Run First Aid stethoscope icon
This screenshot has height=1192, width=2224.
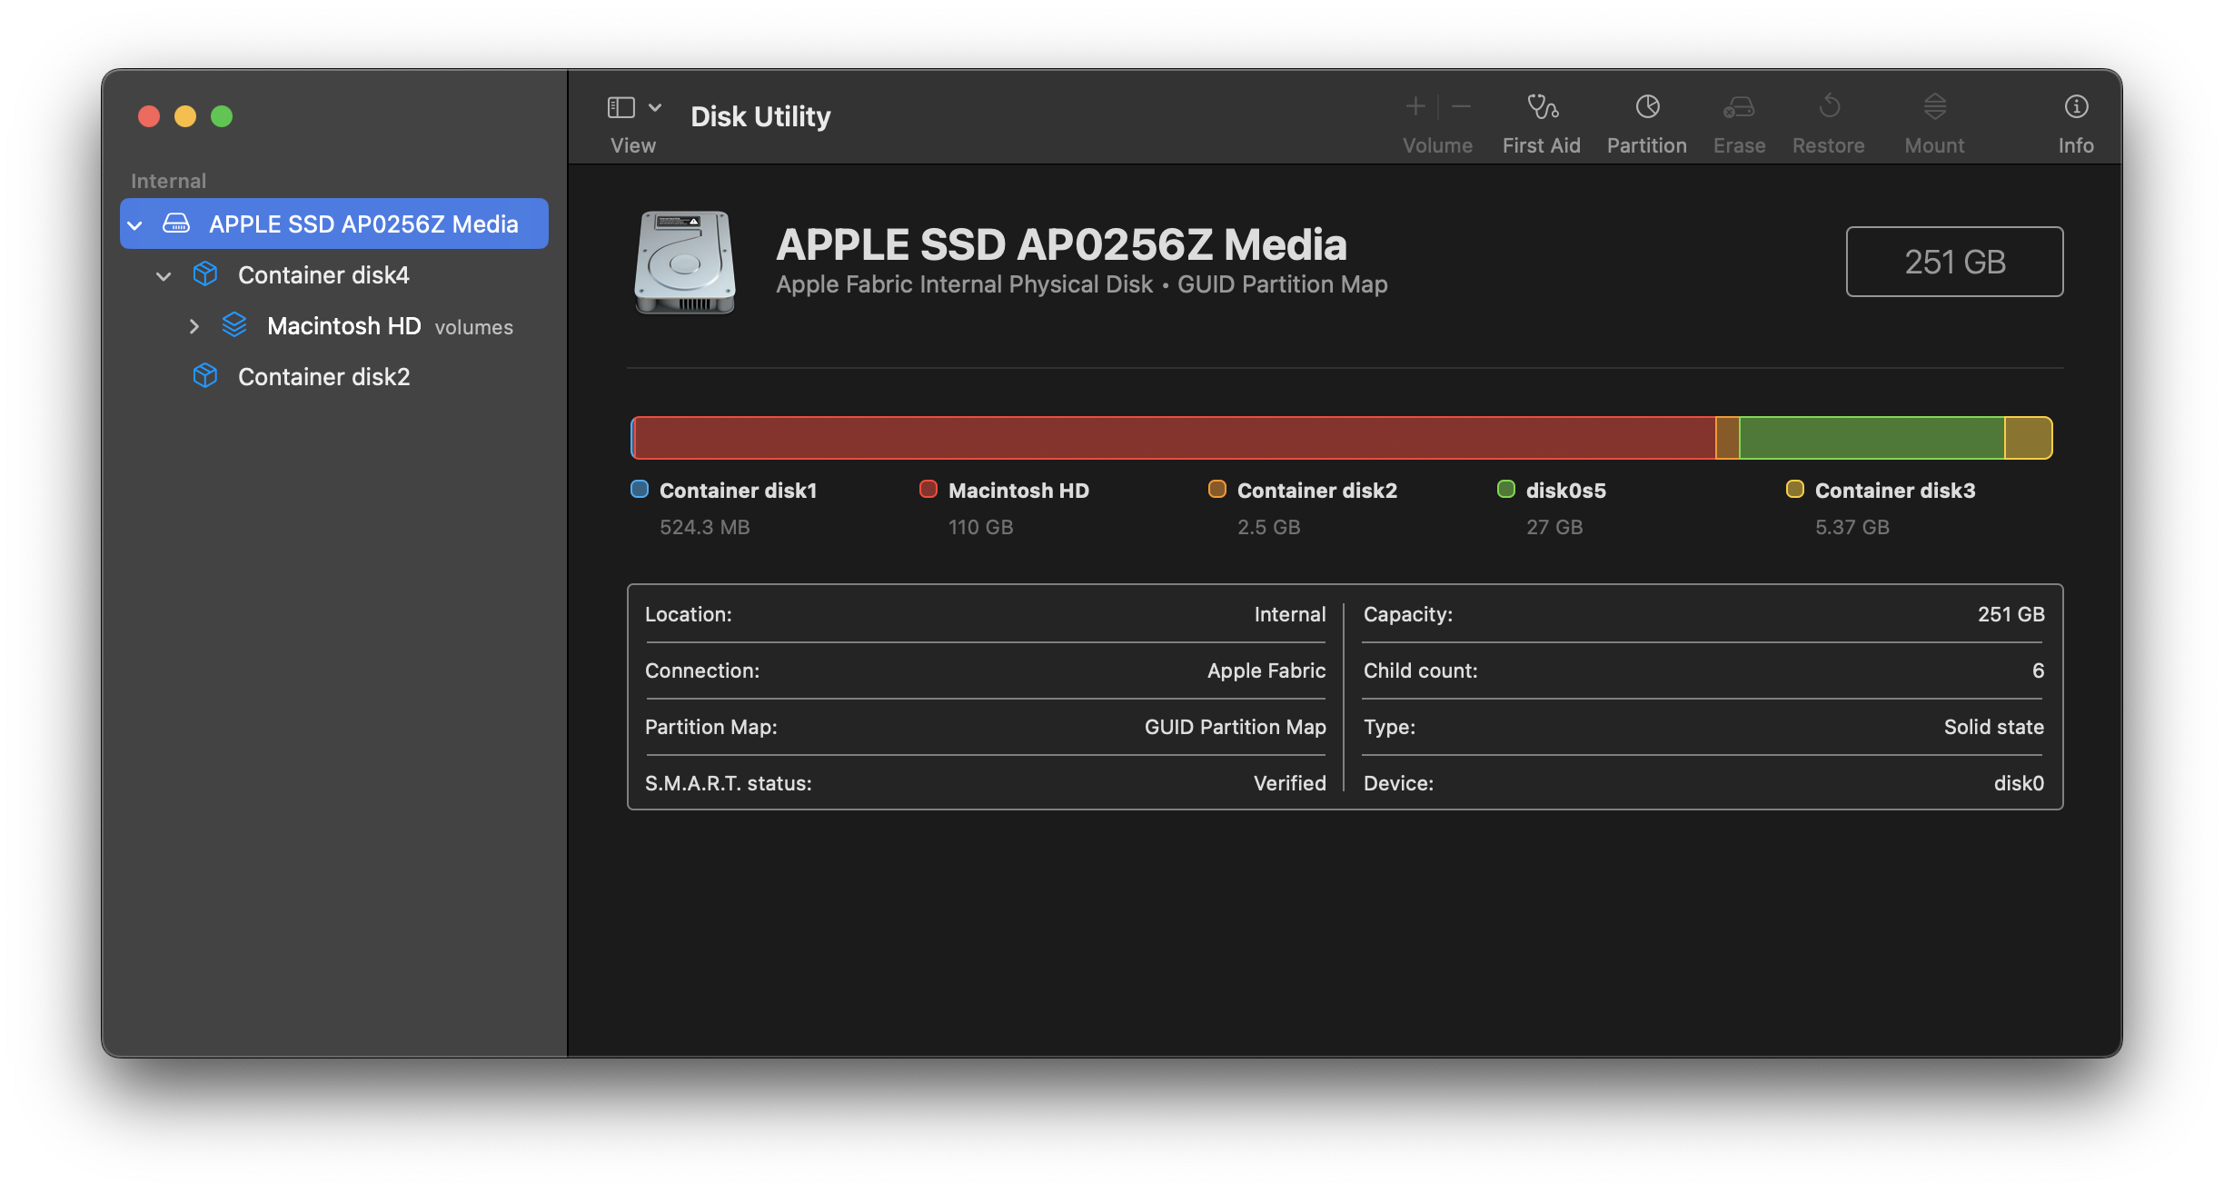pyautogui.click(x=1541, y=107)
